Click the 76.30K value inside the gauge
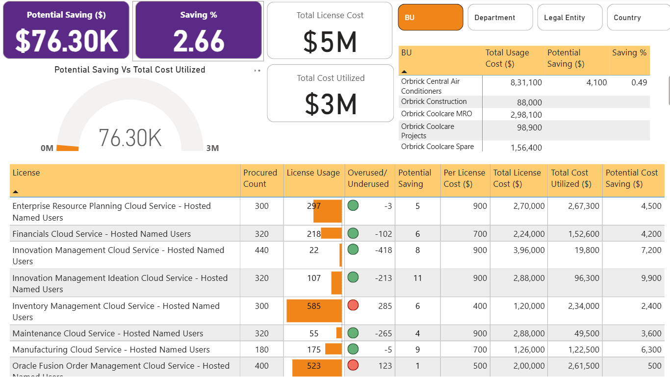Viewport: 670px width, 377px height. click(130, 138)
